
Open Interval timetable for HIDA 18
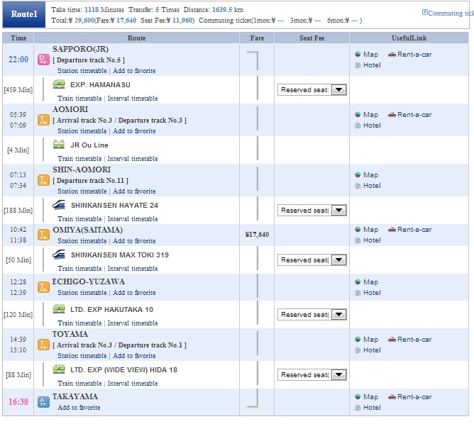coord(133,383)
